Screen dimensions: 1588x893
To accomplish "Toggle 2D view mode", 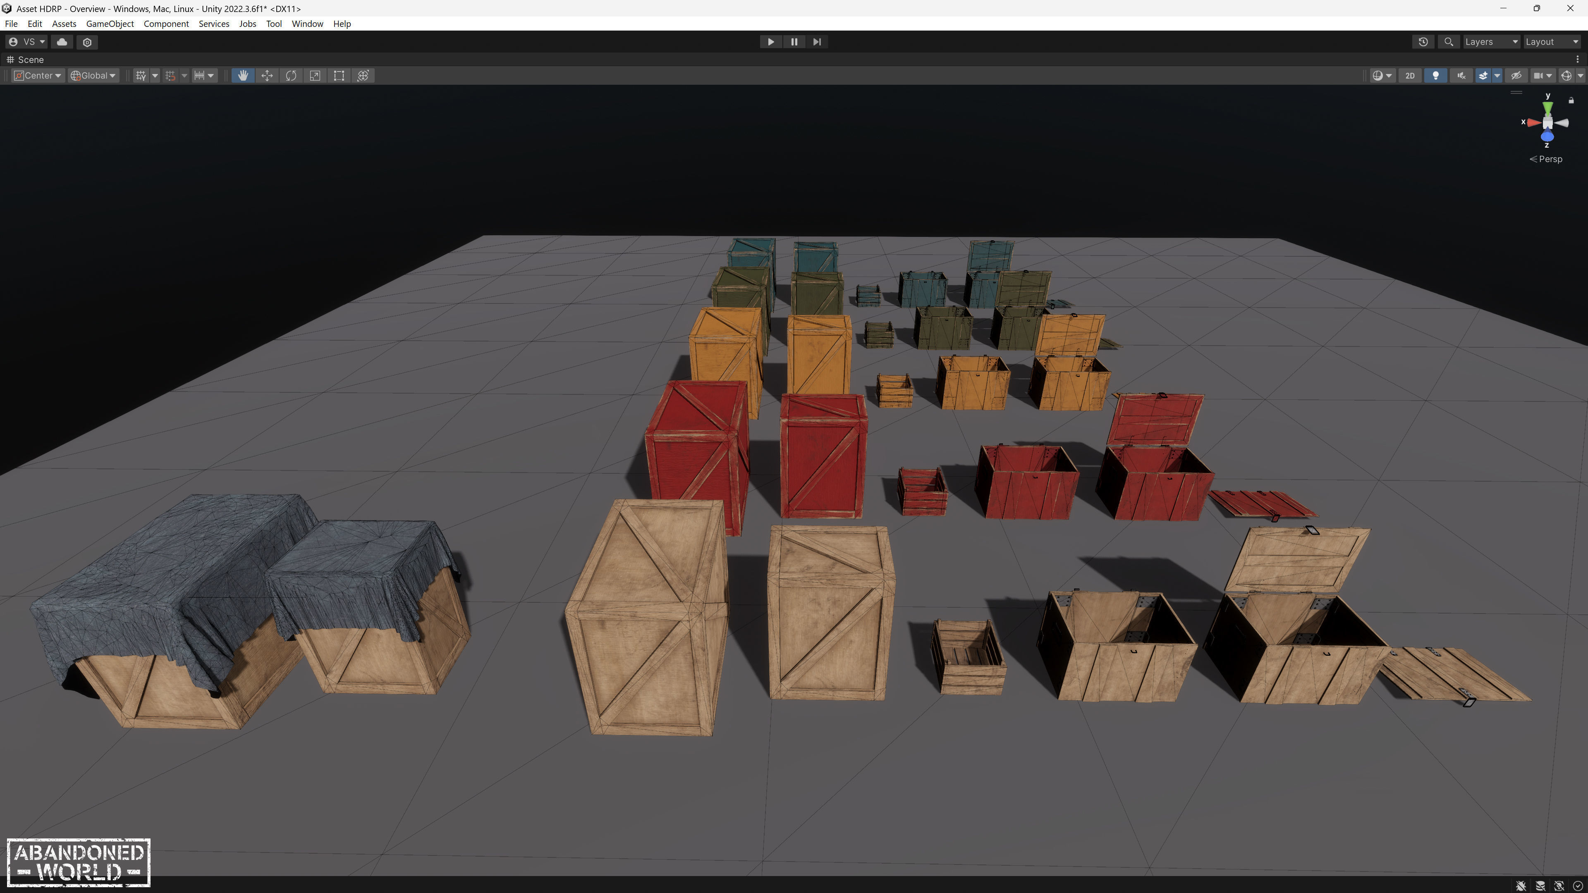I will click(x=1410, y=75).
